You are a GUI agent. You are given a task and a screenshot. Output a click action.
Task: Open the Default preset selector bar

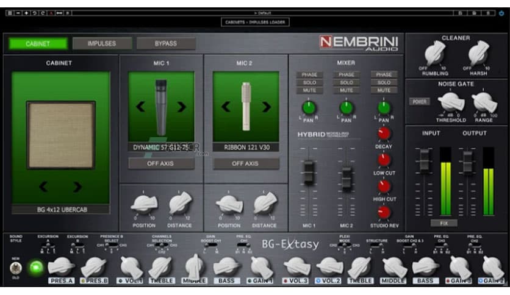(x=262, y=13)
